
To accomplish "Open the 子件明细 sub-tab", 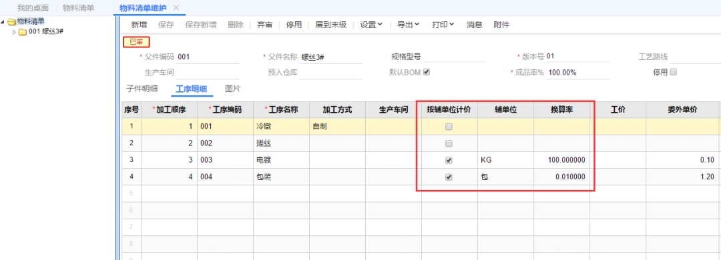I will point(142,89).
